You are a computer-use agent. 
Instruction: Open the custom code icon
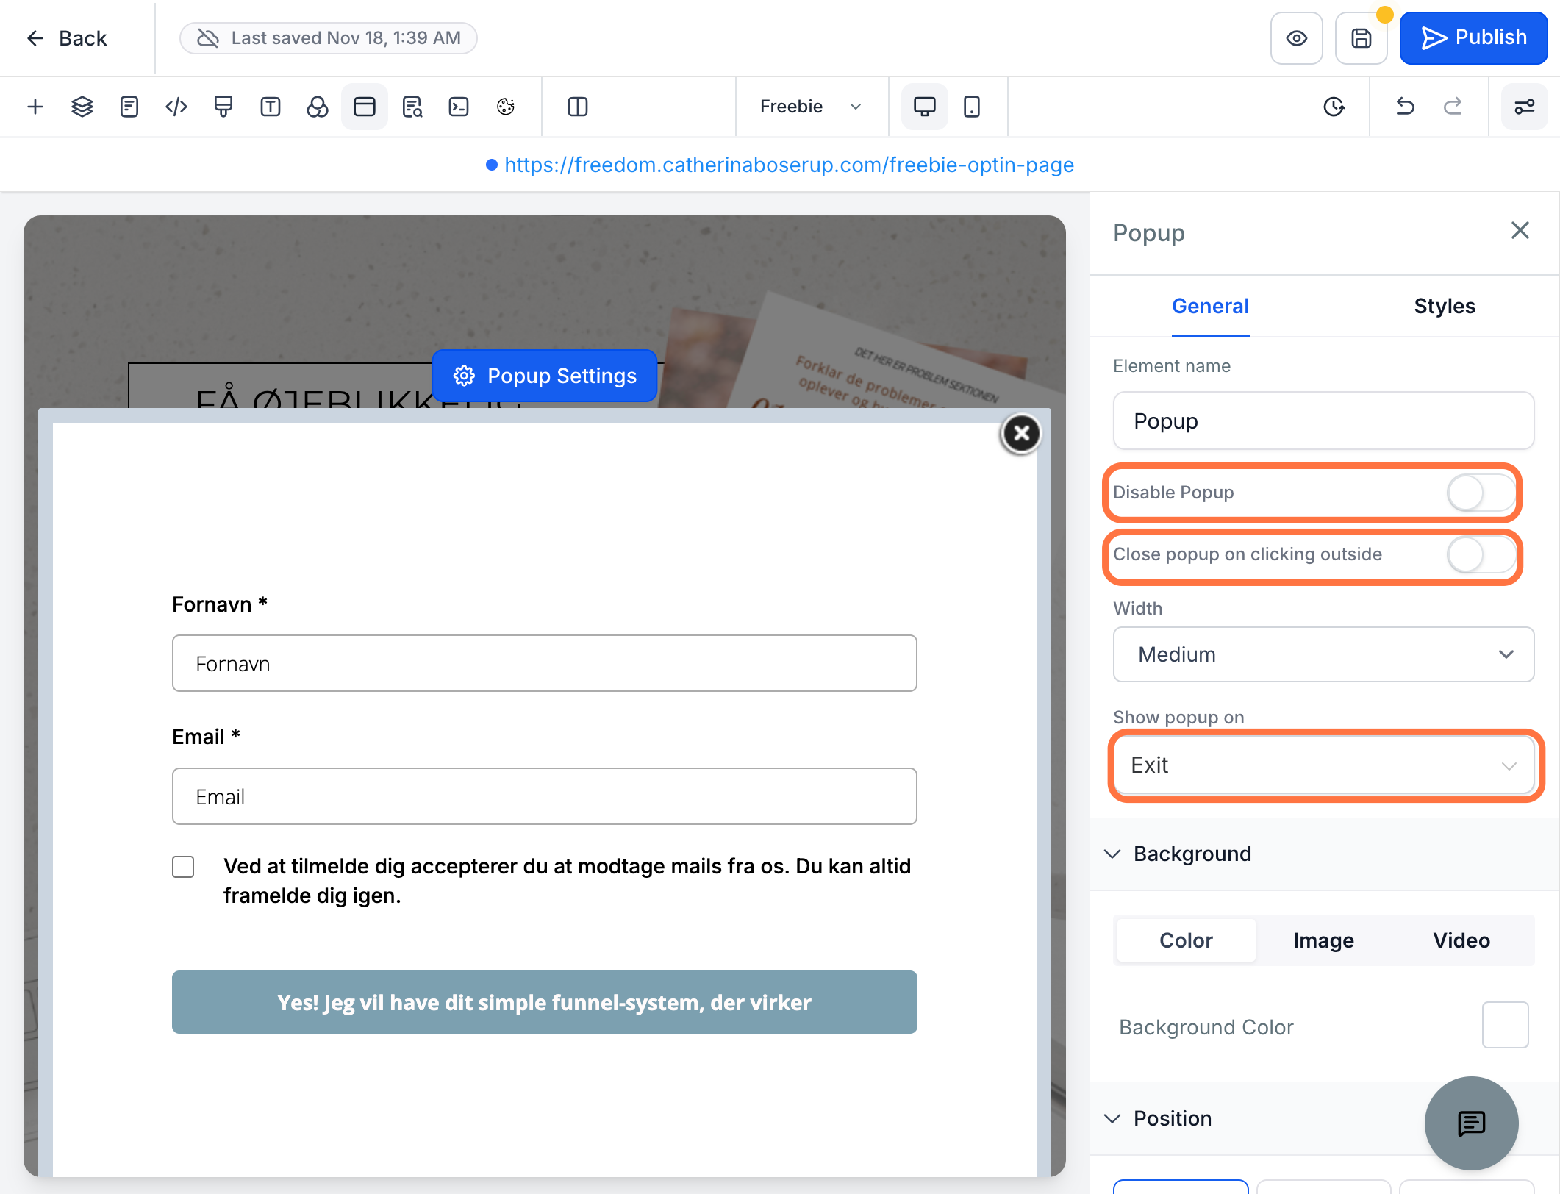click(176, 107)
